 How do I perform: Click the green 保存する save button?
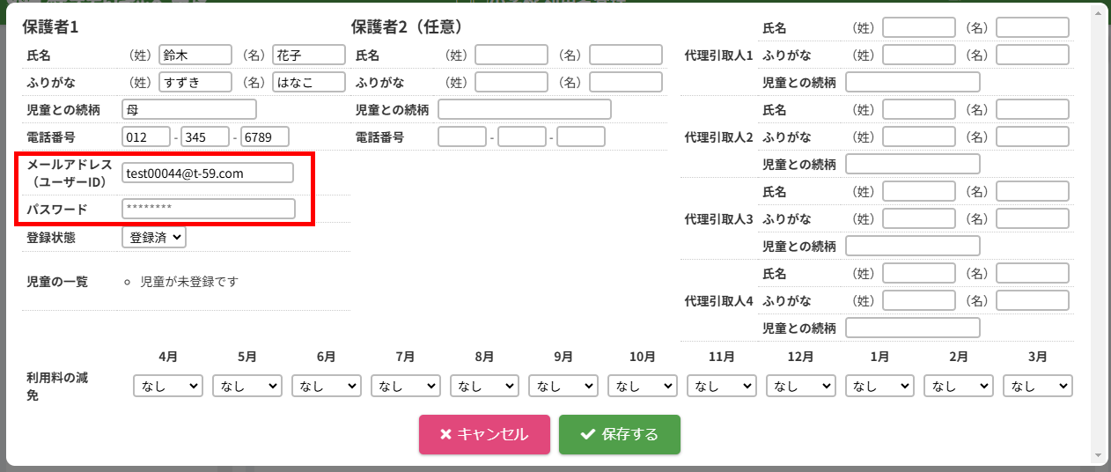point(619,434)
